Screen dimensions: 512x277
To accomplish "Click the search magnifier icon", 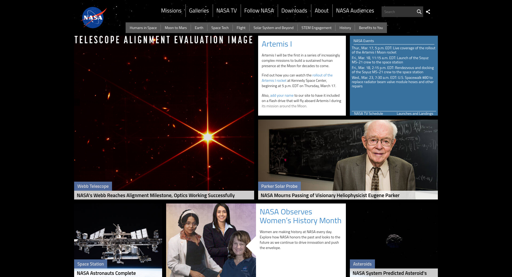I will click(419, 12).
